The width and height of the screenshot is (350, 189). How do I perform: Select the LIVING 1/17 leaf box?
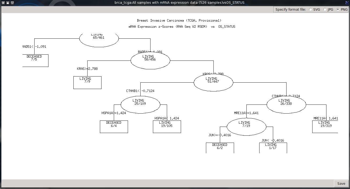click(273, 148)
